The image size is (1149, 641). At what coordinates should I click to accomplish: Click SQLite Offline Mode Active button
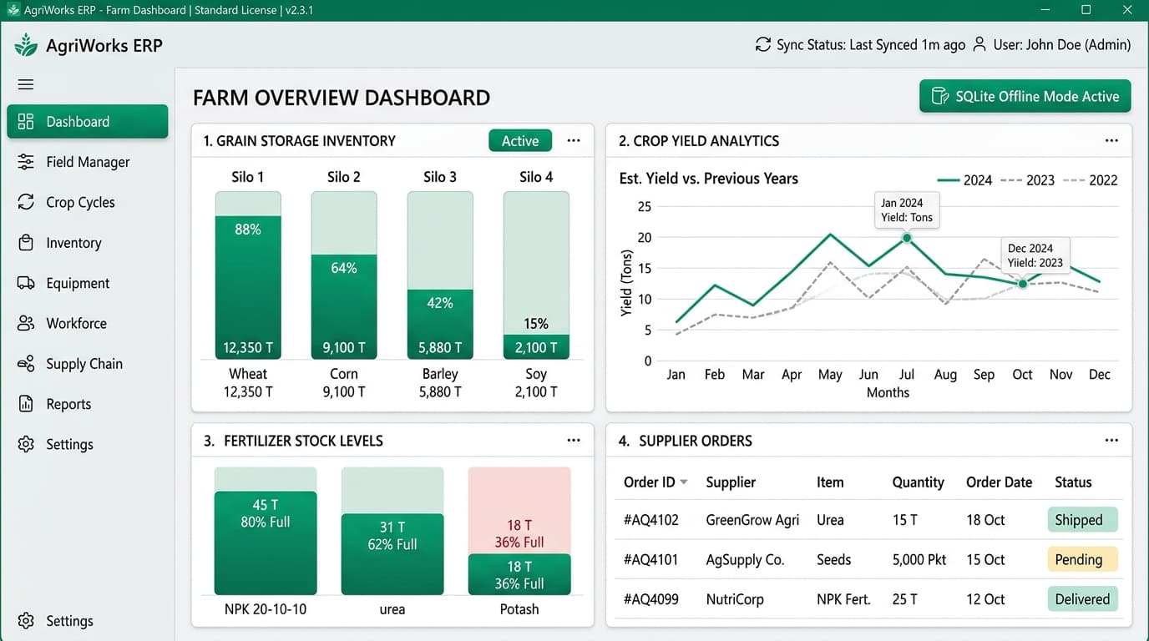[x=1025, y=96]
